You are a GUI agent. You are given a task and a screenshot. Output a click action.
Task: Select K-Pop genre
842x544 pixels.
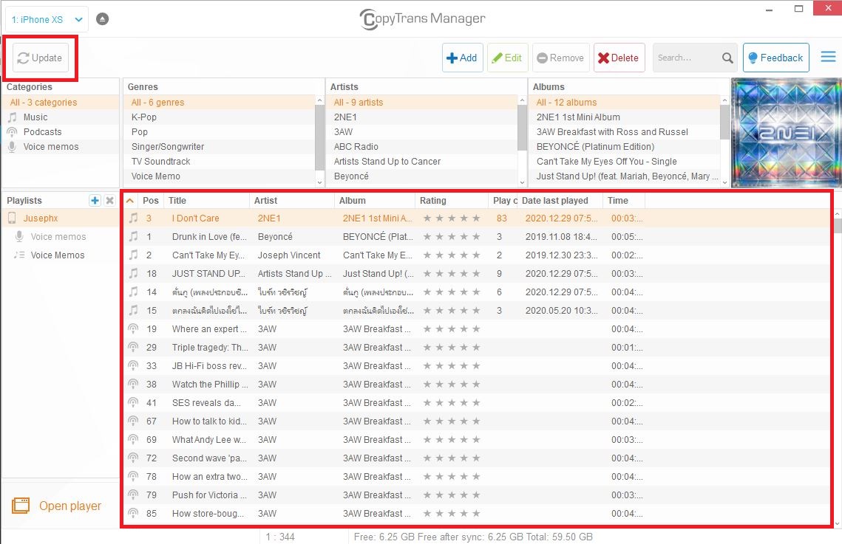pyautogui.click(x=144, y=117)
